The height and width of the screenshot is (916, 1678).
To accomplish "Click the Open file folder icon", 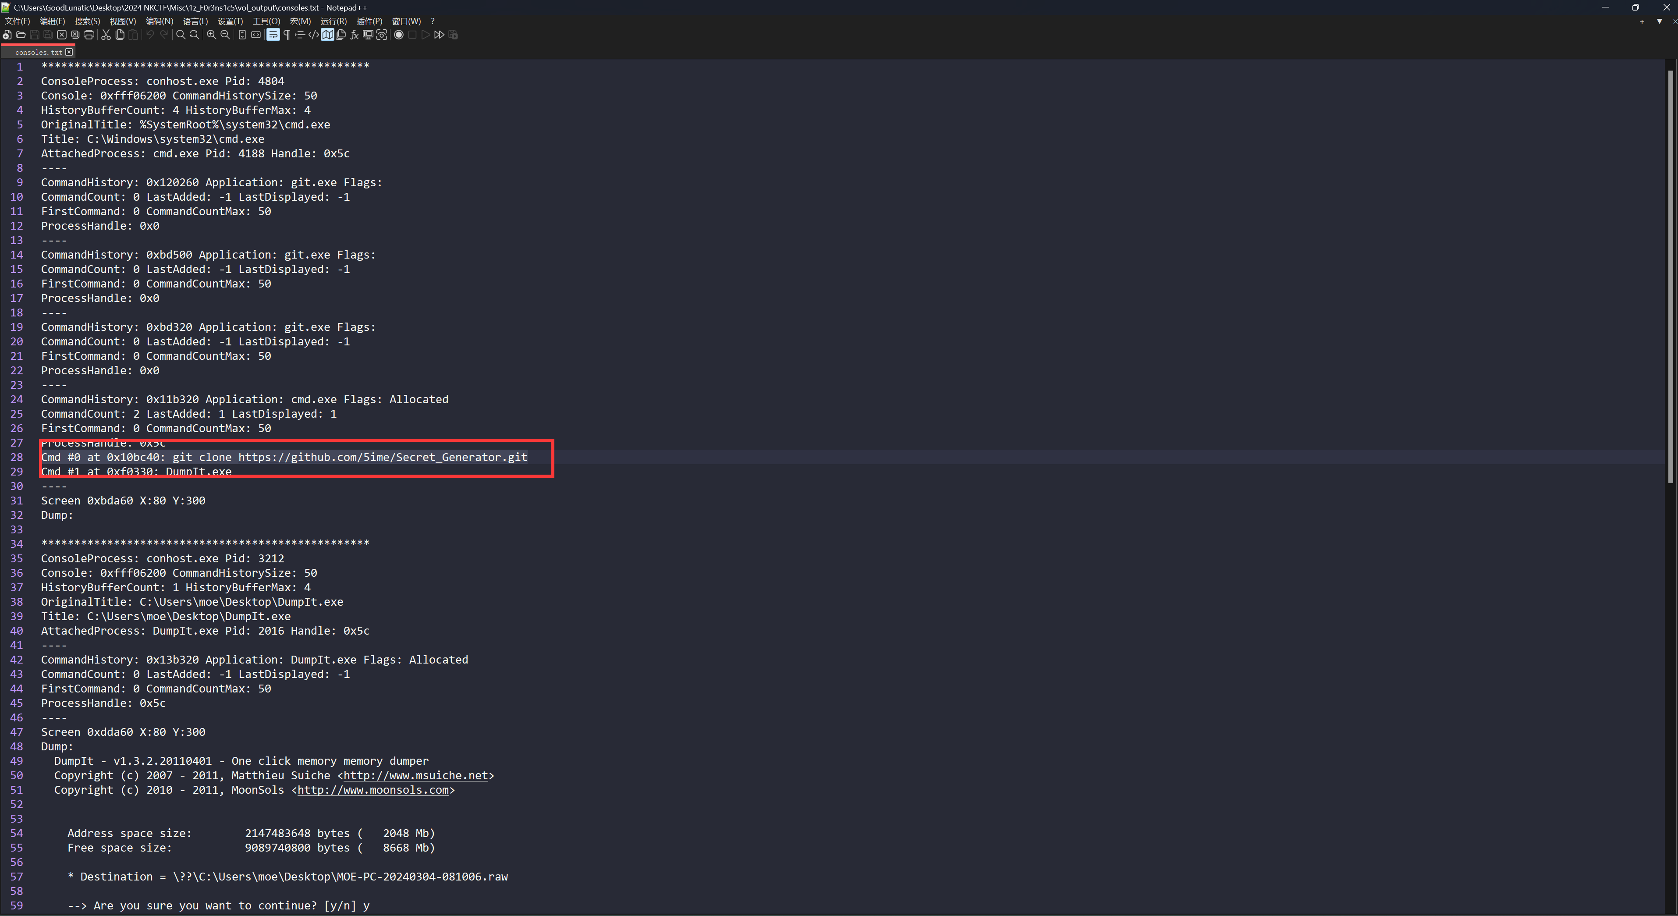I will pos(21,35).
